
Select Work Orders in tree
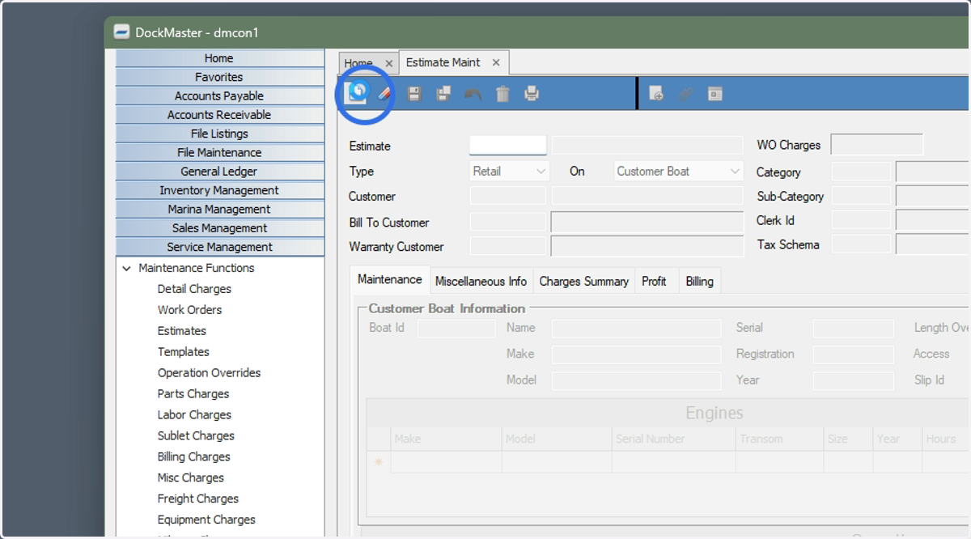click(189, 310)
